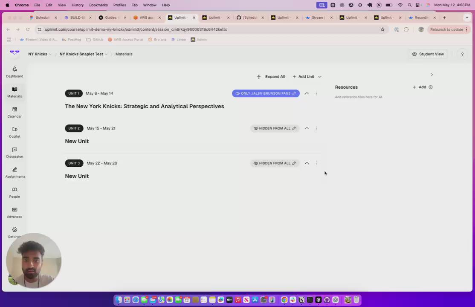Open the Dashboard sidebar item
475x307 pixels.
(x=14, y=72)
